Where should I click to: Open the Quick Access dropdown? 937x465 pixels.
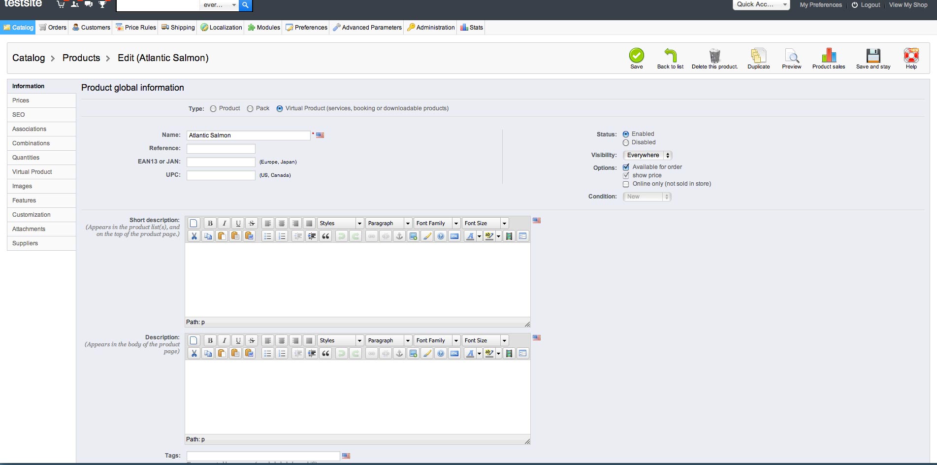761,4
